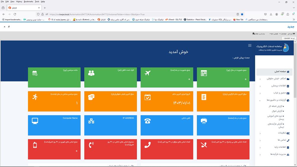The height and width of the screenshot is (167, 297).
Task: Open the Bookmarks menu
Action: tap(29, 1)
